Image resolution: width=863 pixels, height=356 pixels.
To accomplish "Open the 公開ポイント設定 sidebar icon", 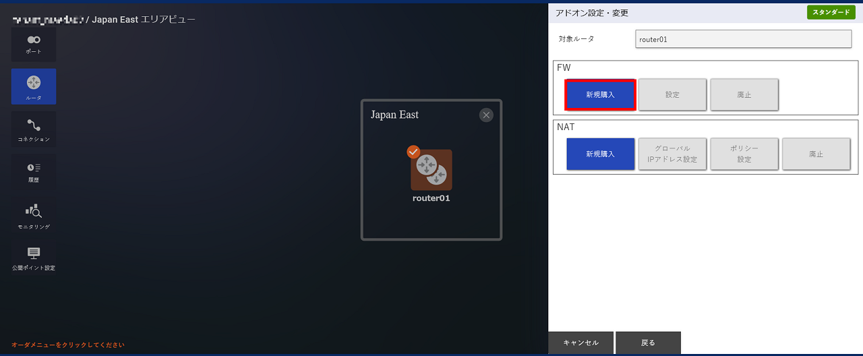I will point(34,259).
